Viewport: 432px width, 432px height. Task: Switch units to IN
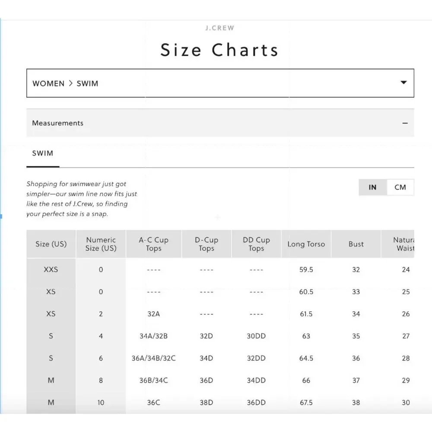click(372, 187)
